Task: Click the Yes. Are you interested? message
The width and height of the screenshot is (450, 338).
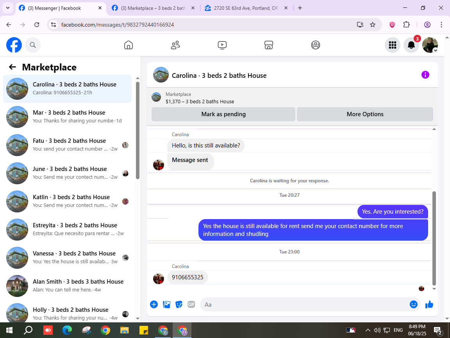Action: (x=392, y=212)
